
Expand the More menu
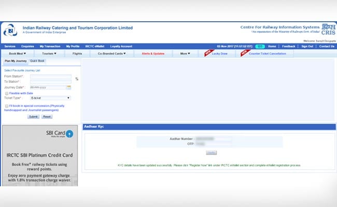185,53
